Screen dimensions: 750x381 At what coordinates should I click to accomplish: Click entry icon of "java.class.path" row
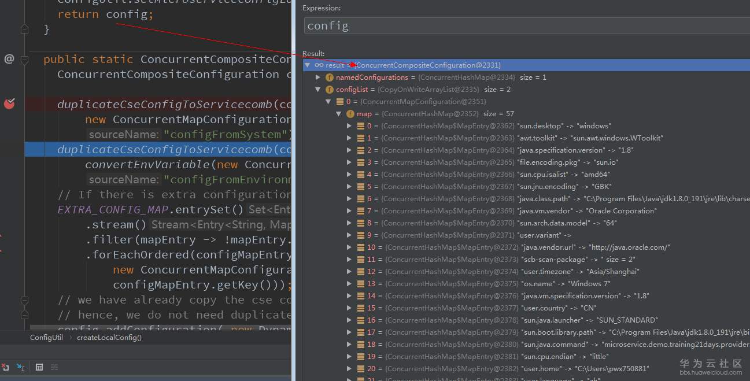pyautogui.click(x=361, y=199)
